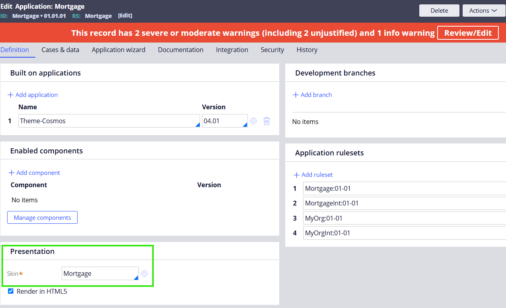Switch to the Security tab

click(272, 50)
